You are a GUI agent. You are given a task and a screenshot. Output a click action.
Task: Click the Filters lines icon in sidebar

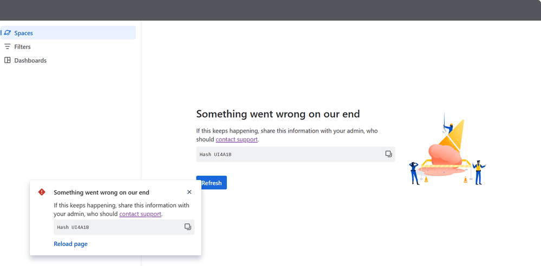8,46
